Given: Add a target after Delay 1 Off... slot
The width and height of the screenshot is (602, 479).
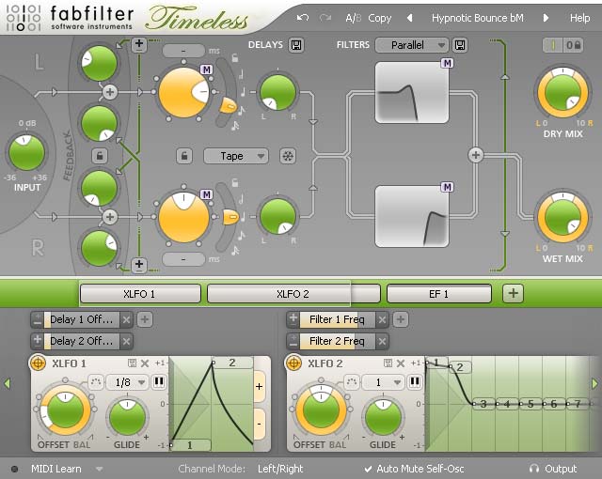Looking at the screenshot, I should click(145, 319).
